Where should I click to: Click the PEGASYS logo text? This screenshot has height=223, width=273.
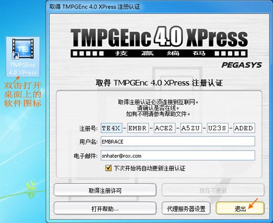click(x=242, y=65)
